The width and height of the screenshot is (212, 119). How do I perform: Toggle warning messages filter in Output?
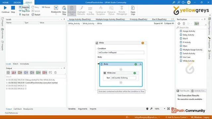[x=20, y=73]
